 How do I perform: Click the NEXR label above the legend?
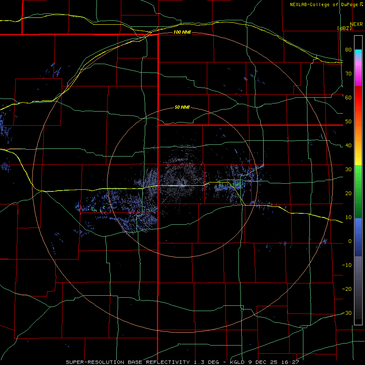356,24
